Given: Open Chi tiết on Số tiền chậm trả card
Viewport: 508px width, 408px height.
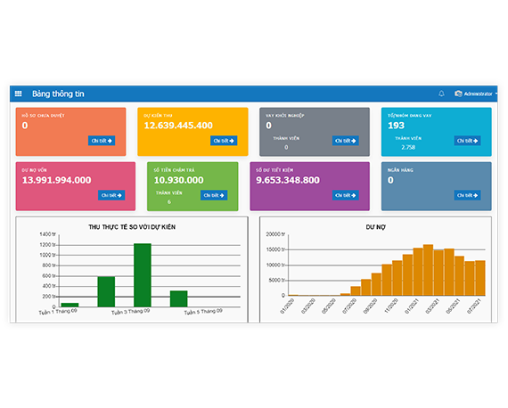Looking at the screenshot, I should pos(214,195).
